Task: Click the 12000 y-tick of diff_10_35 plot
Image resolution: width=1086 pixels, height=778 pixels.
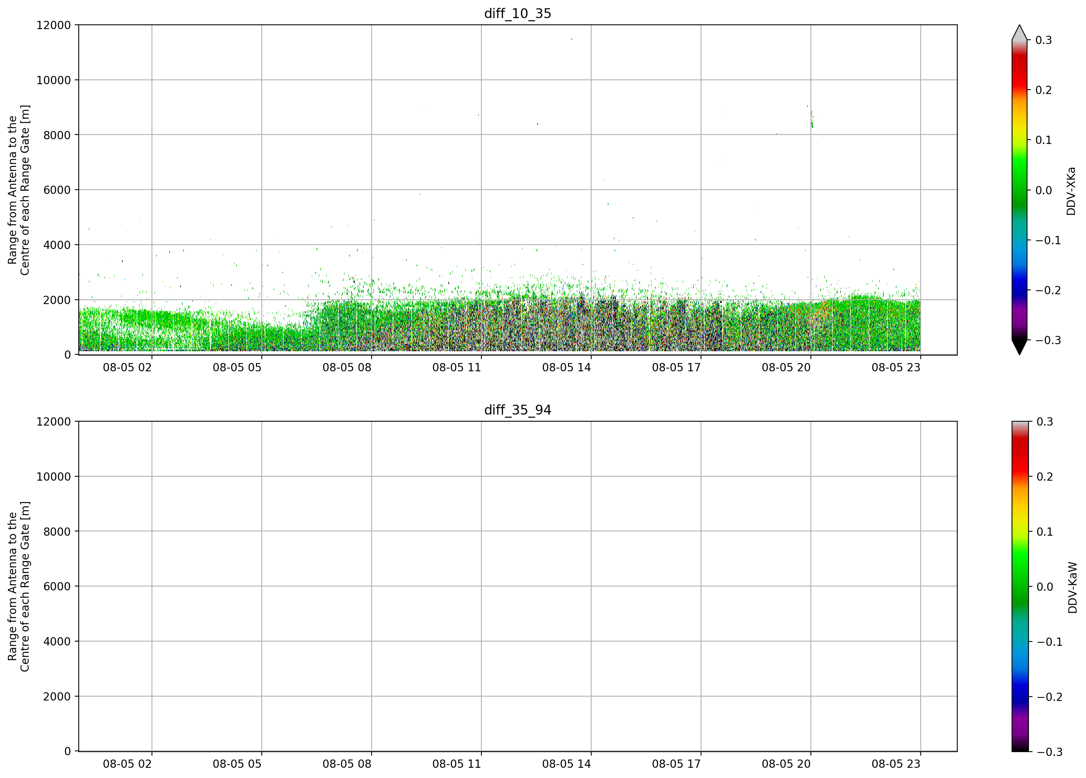Action: point(54,25)
